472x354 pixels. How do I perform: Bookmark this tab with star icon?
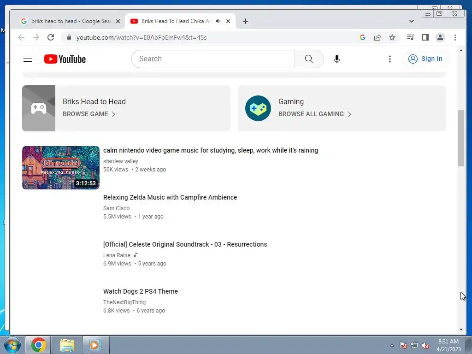coord(392,37)
